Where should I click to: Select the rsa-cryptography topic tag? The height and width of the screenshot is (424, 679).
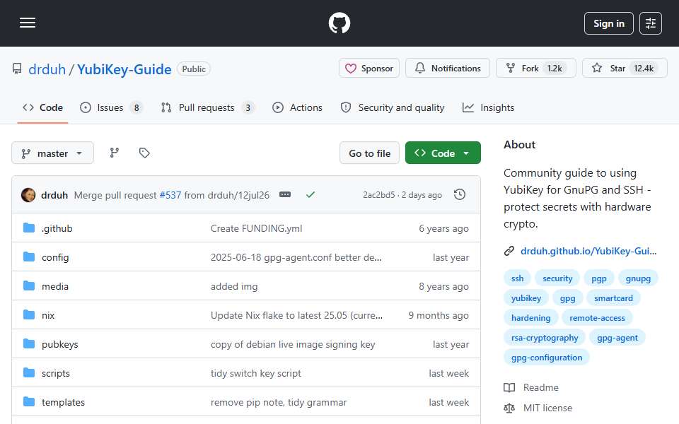click(x=545, y=338)
